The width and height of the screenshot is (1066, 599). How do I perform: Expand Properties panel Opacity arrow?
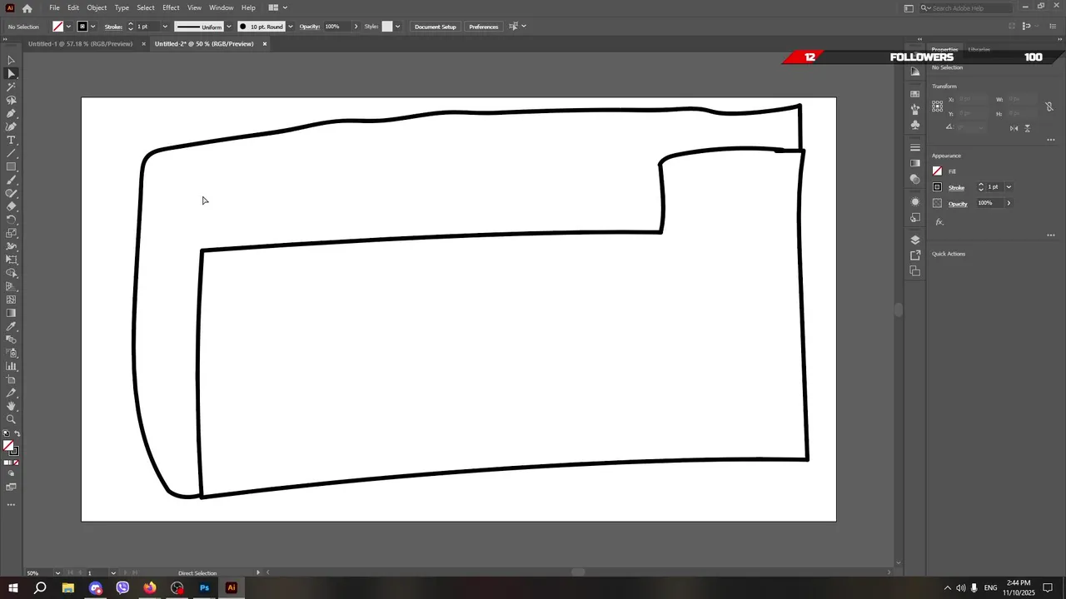[x=1009, y=203]
